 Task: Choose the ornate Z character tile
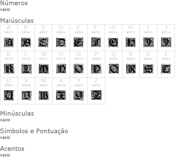(x=96, y=95)
